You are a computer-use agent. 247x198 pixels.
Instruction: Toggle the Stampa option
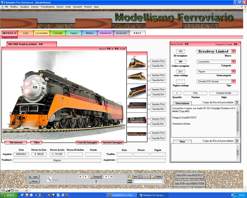click(x=145, y=177)
